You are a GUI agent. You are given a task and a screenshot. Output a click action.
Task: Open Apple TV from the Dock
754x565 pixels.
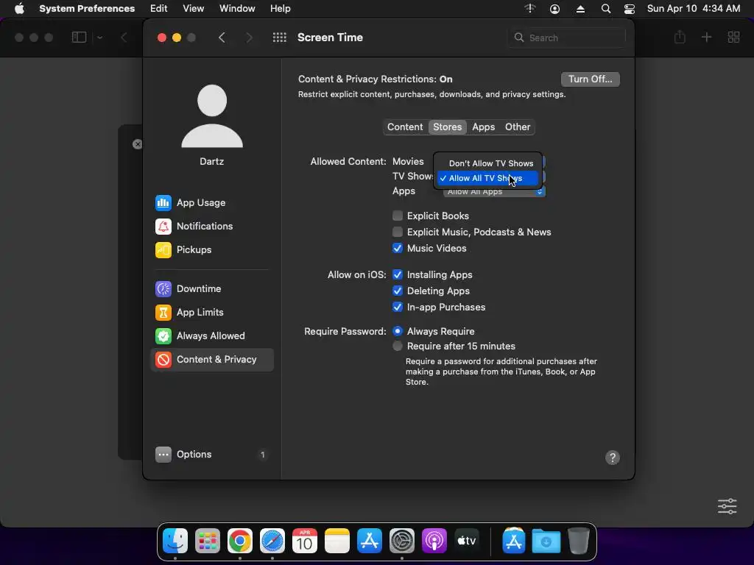click(x=466, y=541)
